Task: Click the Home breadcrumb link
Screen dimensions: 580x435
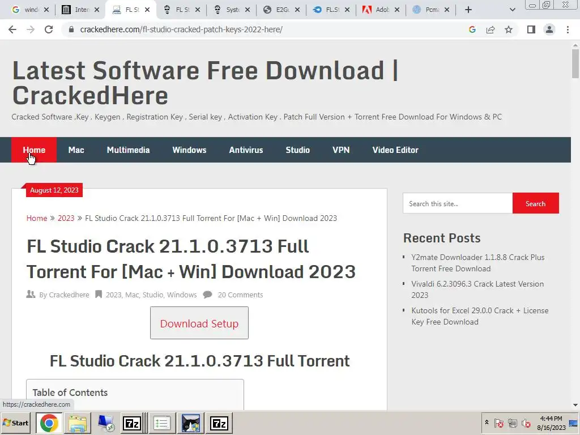Action: point(37,218)
